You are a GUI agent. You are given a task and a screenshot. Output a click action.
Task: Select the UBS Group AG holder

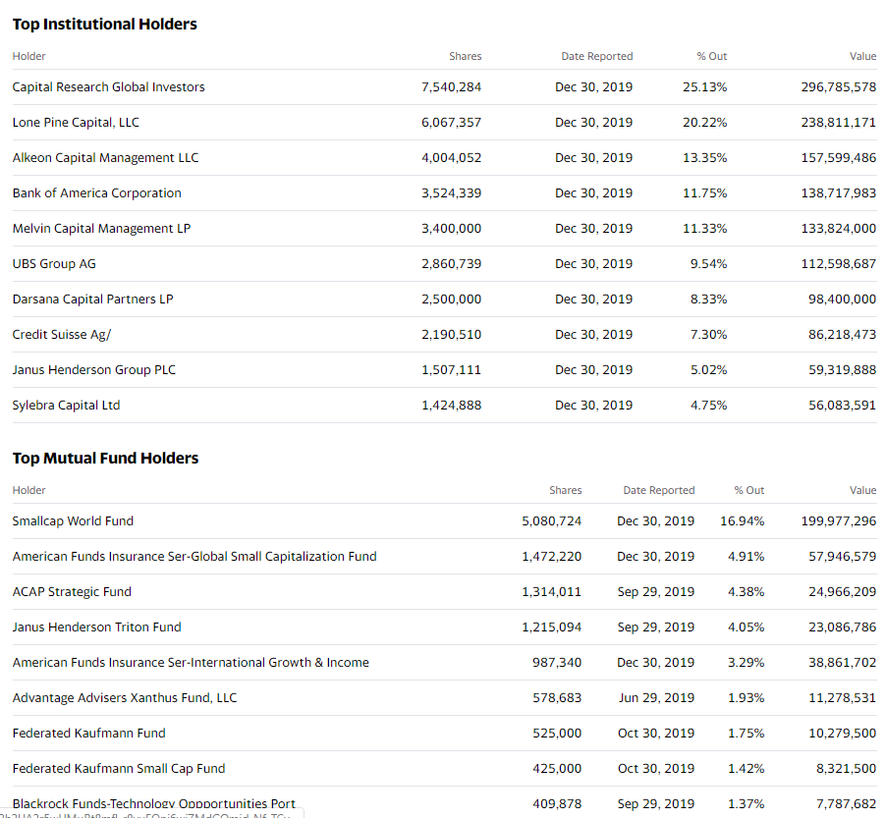tap(54, 264)
